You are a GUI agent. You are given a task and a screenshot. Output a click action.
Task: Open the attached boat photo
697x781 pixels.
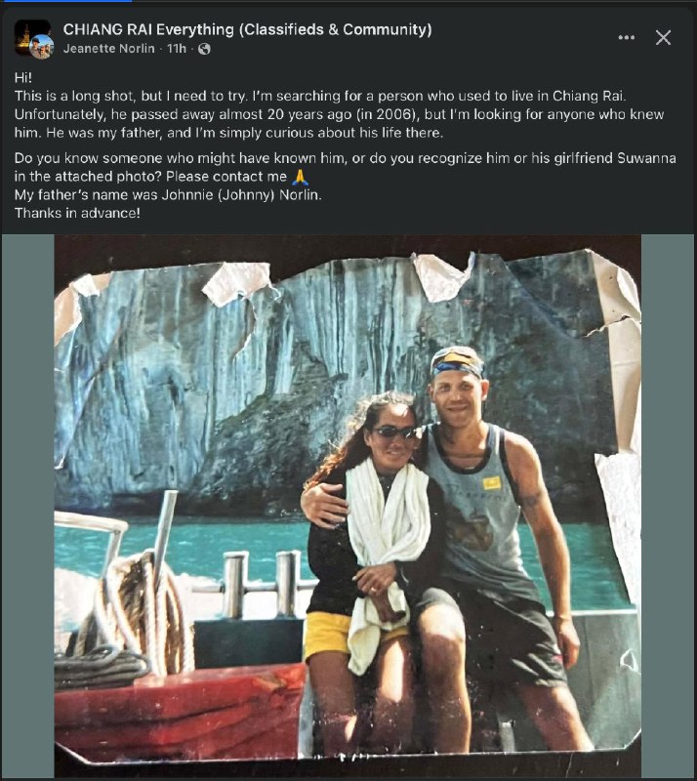[x=348, y=506]
